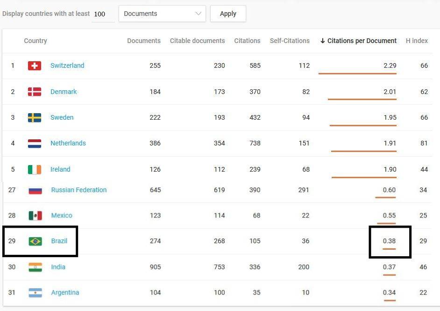Open the Switzerland country link
The width and height of the screenshot is (440, 311).
[x=67, y=65]
